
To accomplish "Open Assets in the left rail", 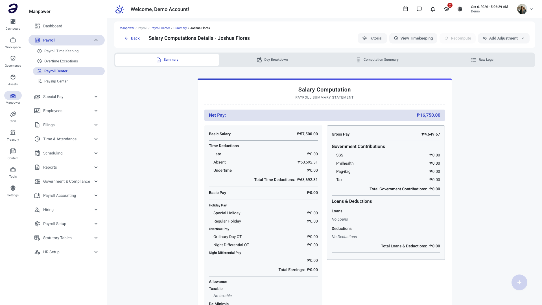I will (x=13, y=80).
